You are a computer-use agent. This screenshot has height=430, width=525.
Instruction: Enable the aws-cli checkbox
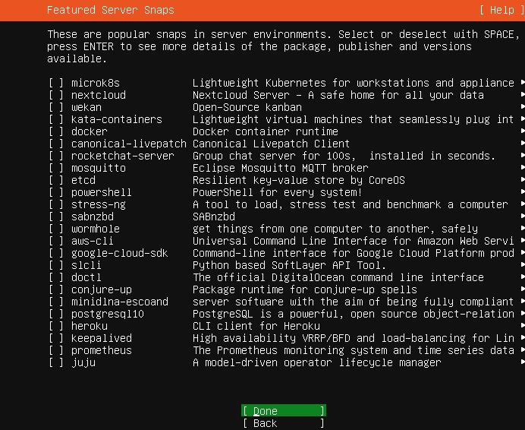pyautogui.click(x=56, y=241)
